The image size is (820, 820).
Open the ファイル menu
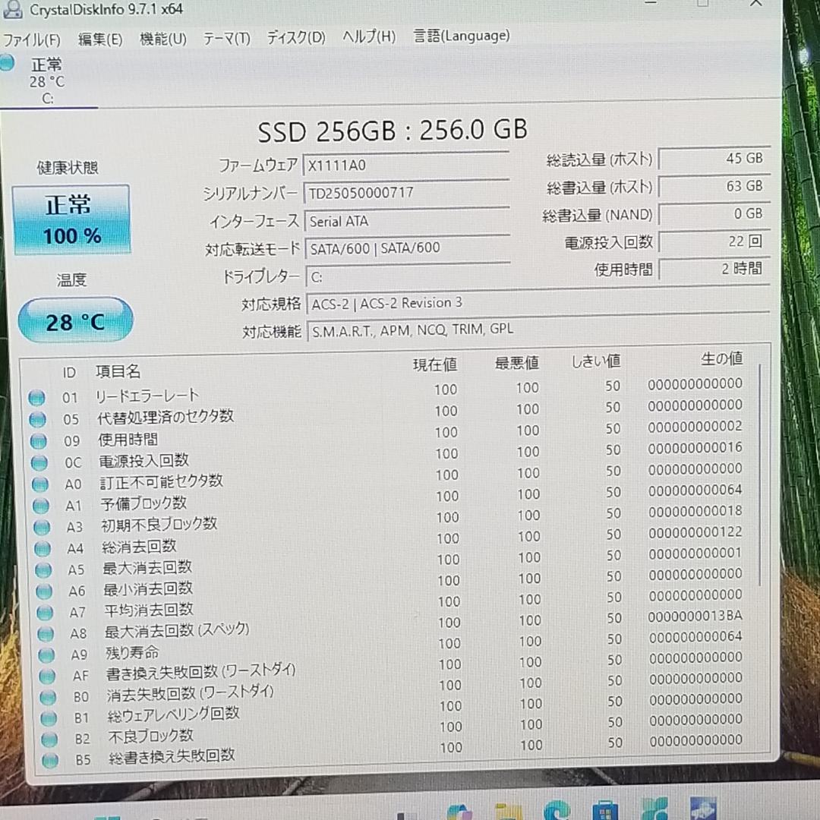pos(30,36)
